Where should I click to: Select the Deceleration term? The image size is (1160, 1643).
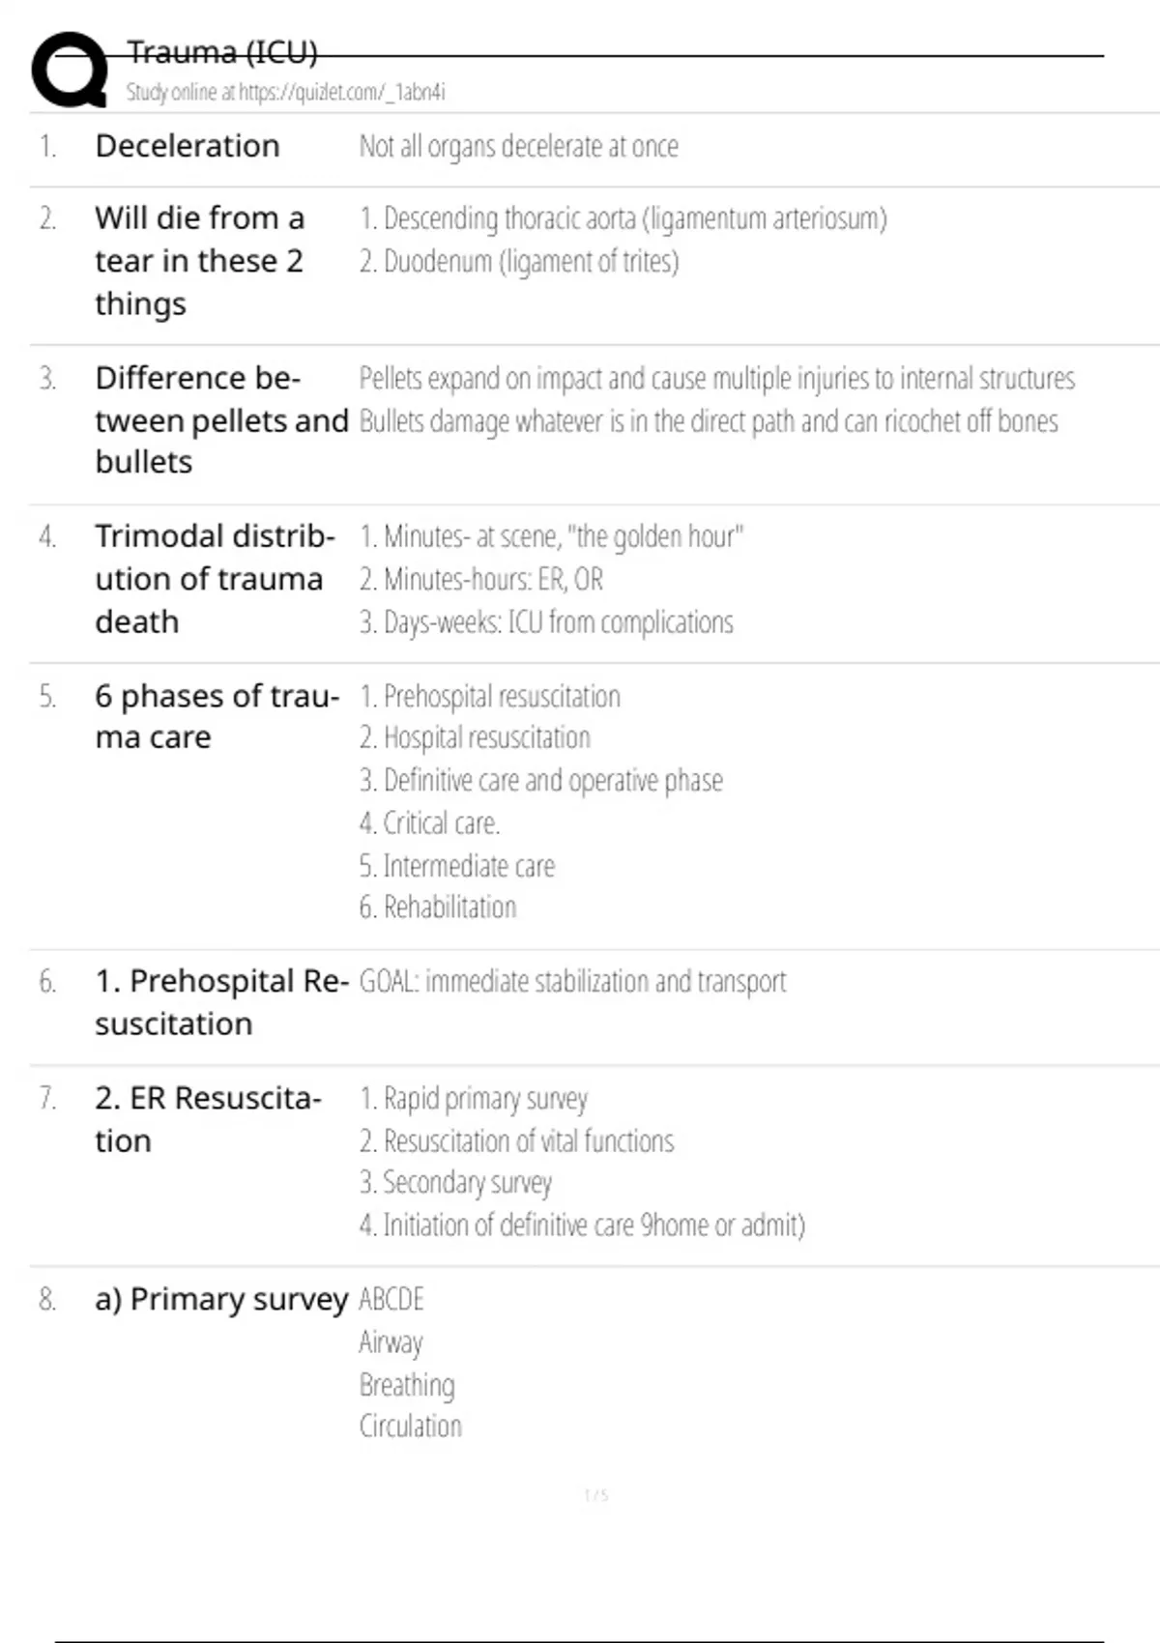point(188,146)
